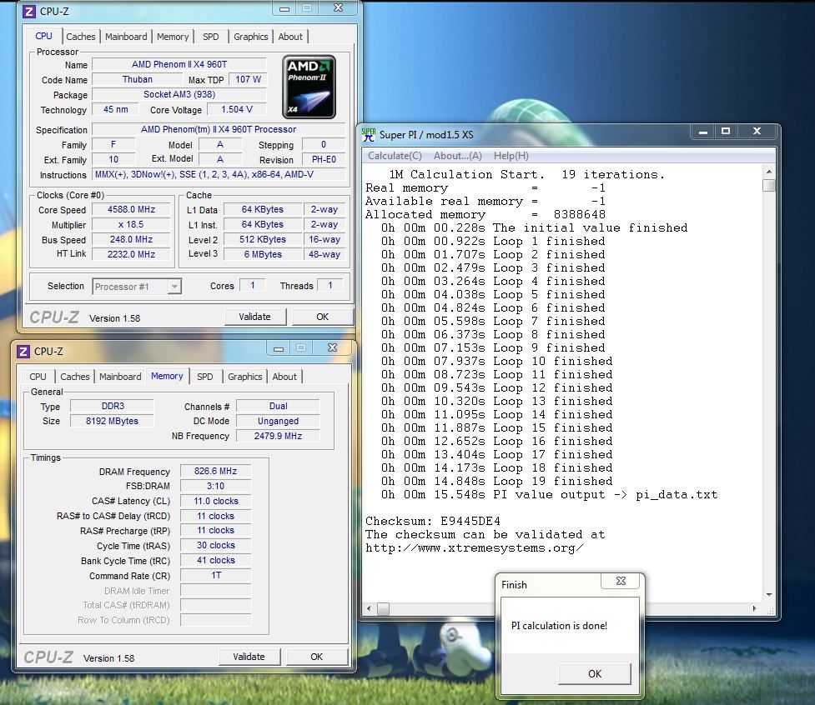Click the Loop 19 finished line

[496, 481]
